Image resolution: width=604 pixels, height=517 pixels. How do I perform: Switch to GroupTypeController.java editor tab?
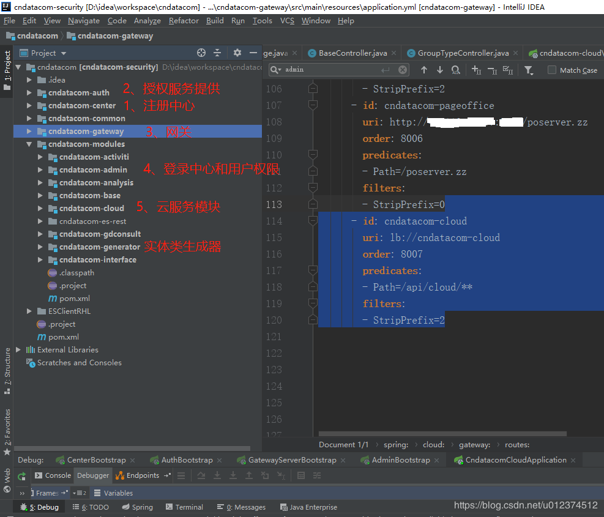click(x=463, y=53)
